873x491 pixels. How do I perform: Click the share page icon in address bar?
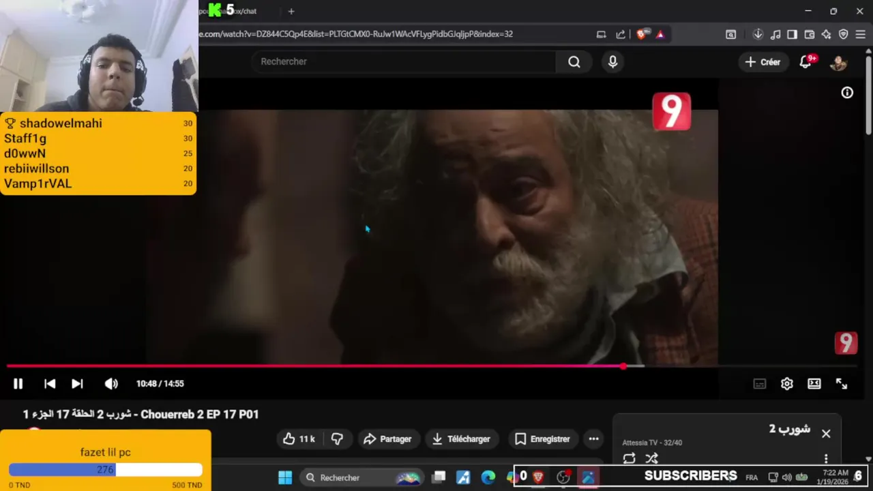[x=620, y=34]
